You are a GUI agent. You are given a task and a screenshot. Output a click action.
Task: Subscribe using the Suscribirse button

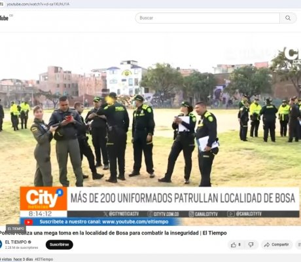(60, 244)
